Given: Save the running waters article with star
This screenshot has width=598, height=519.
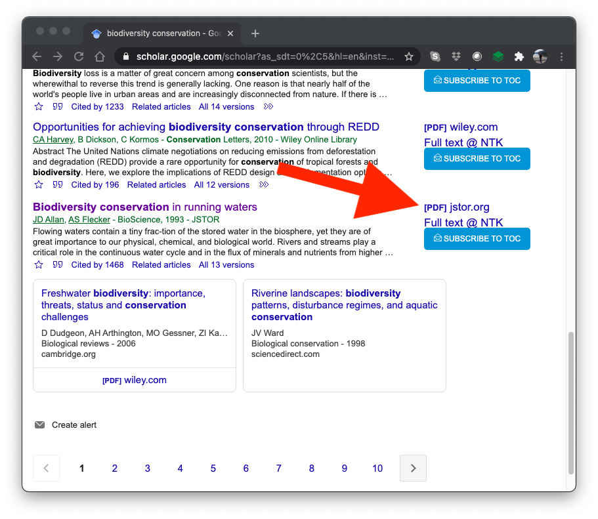Looking at the screenshot, I should coord(39,264).
